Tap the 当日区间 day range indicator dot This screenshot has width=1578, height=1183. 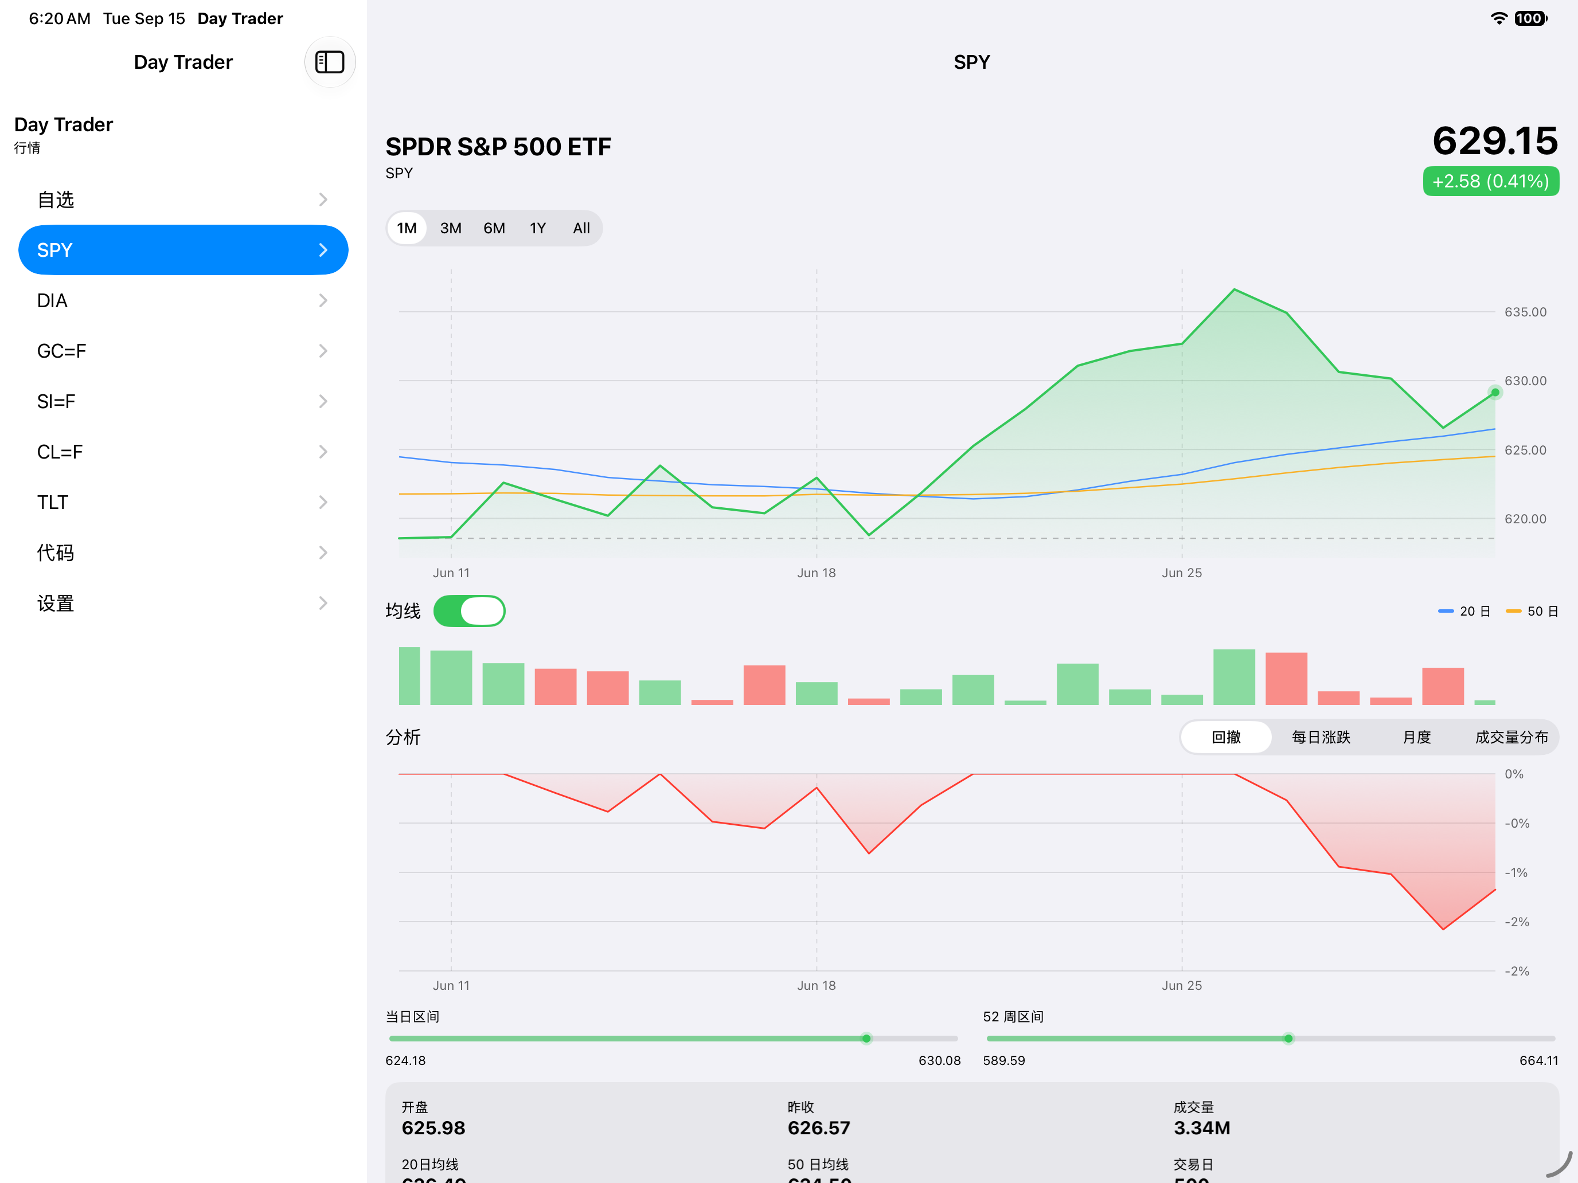(866, 1039)
